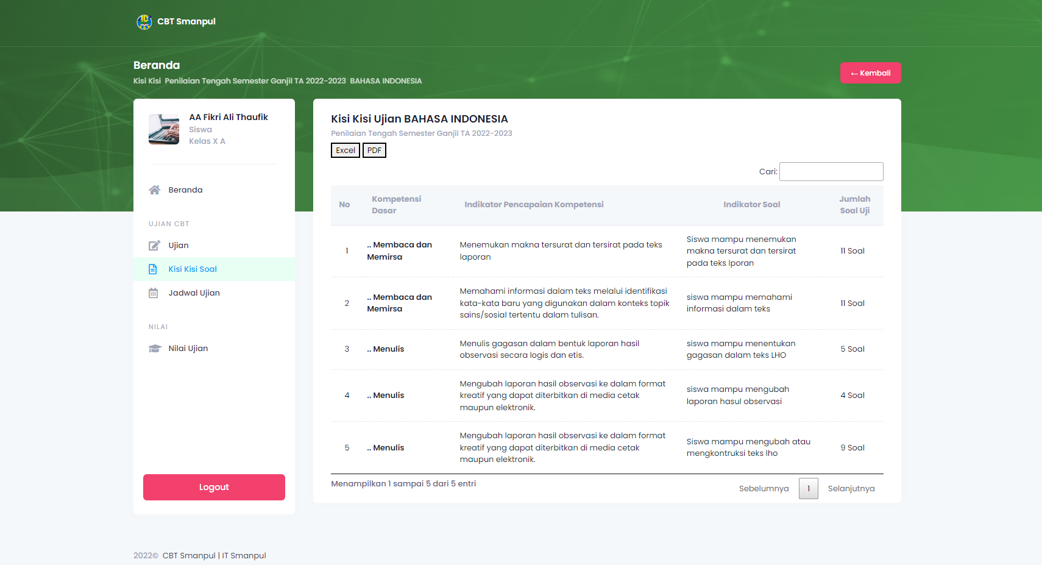This screenshot has width=1042, height=565.
Task: Select page 1 in pagination
Action: [x=808, y=489]
